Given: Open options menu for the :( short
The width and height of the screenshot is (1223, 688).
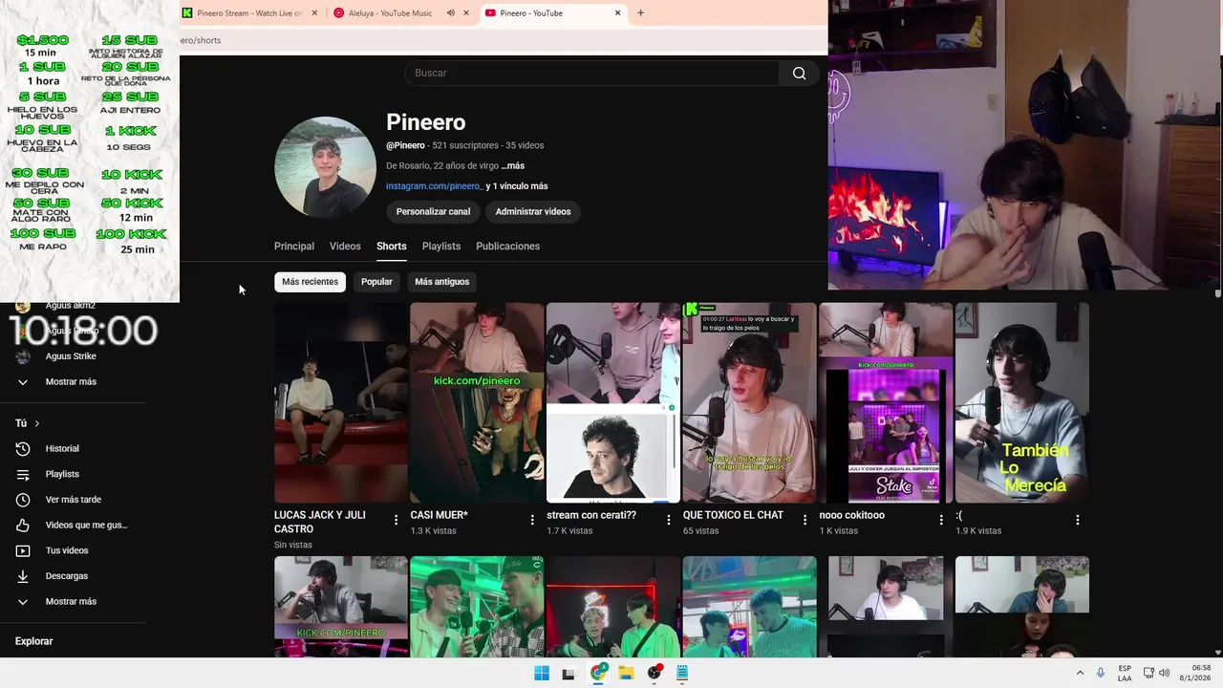Looking at the screenshot, I should click(x=1077, y=520).
